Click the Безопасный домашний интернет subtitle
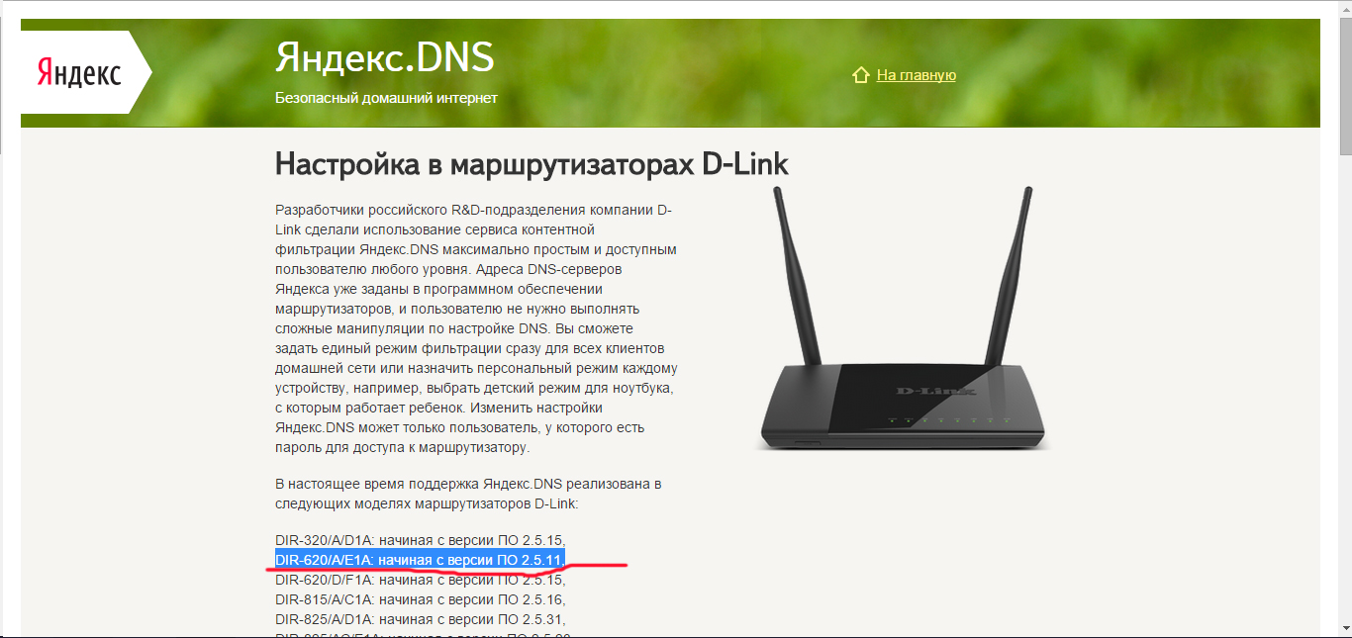The height and width of the screenshot is (638, 1352). (386, 98)
